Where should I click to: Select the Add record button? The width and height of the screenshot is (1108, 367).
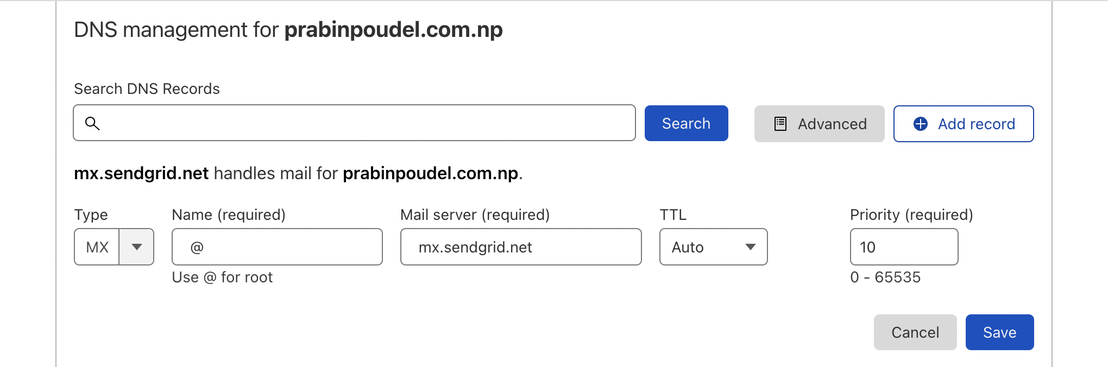pos(963,124)
